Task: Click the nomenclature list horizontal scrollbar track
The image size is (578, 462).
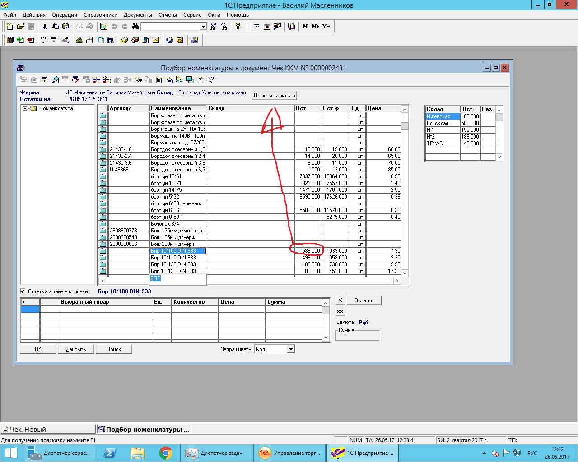Action: coord(298,281)
